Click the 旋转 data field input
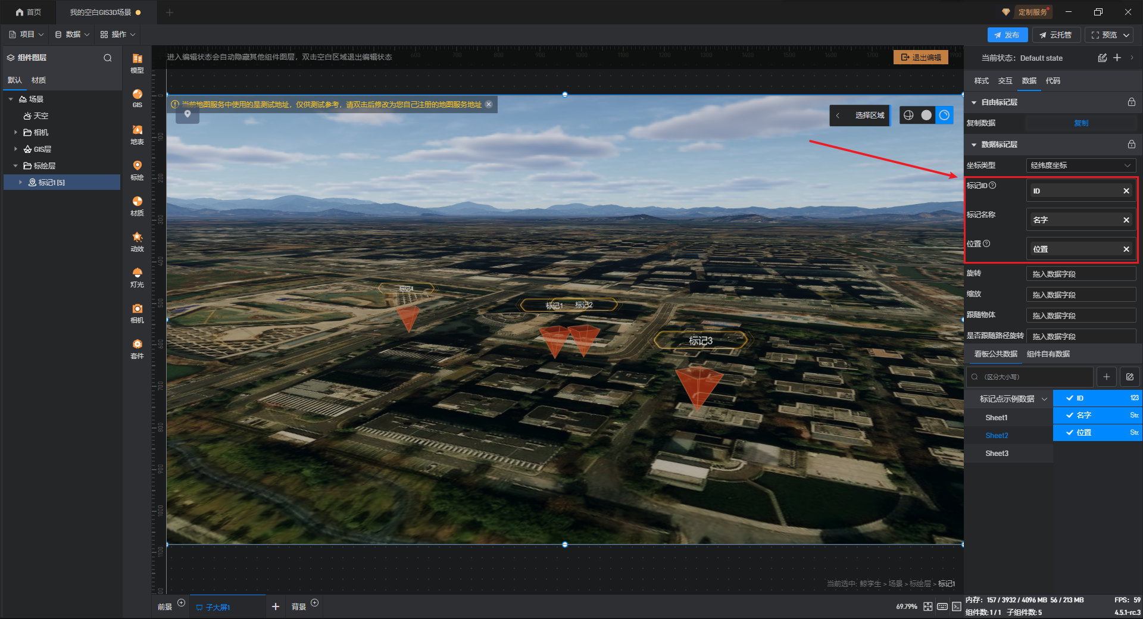The height and width of the screenshot is (619, 1143). (x=1080, y=274)
